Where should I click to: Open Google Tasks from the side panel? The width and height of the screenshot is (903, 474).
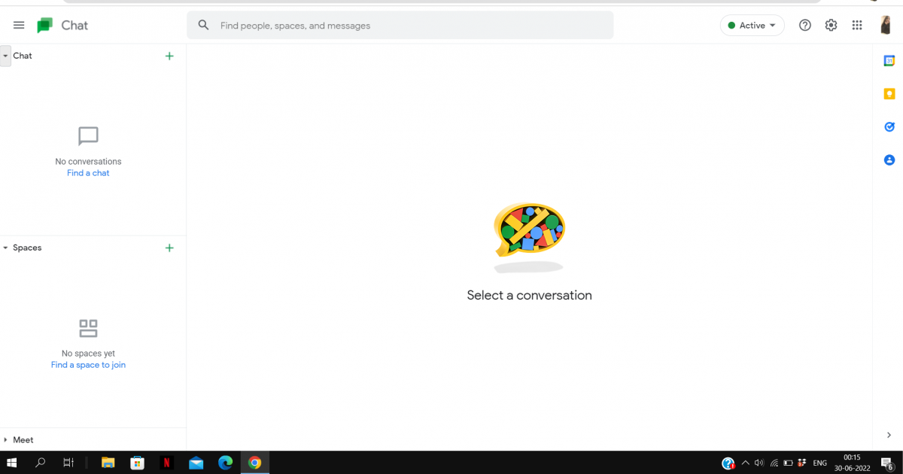[x=889, y=126]
